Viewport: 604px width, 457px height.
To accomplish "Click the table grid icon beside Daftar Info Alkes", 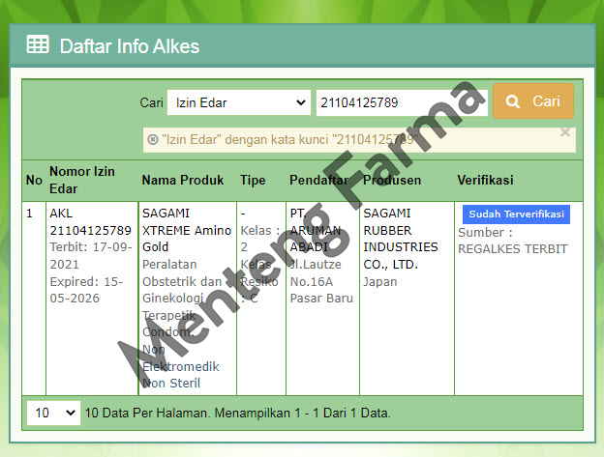I will coord(38,44).
